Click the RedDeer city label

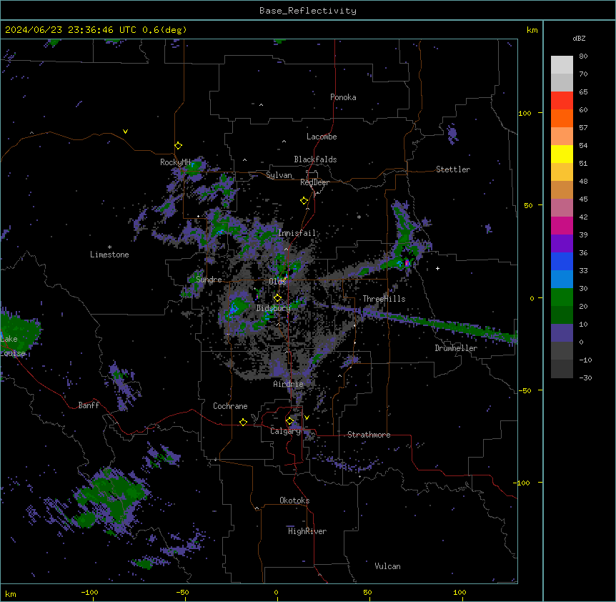coord(314,182)
